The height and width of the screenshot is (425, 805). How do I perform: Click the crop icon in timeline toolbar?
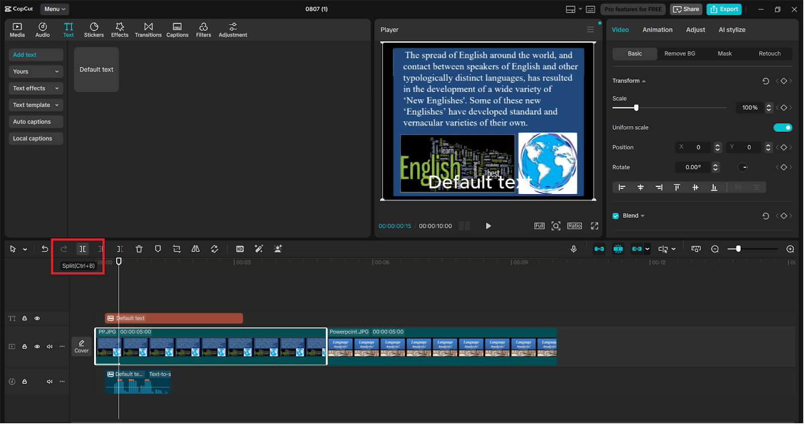pos(177,249)
